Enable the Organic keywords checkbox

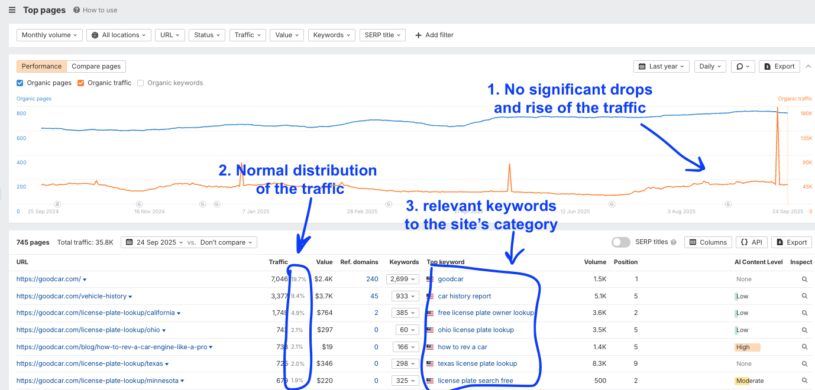(x=141, y=83)
